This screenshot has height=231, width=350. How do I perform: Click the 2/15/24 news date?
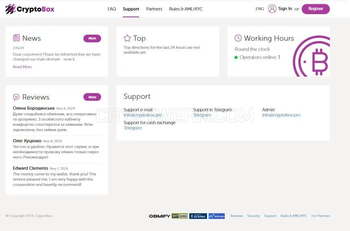pyautogui.click(x=18, y=48)
